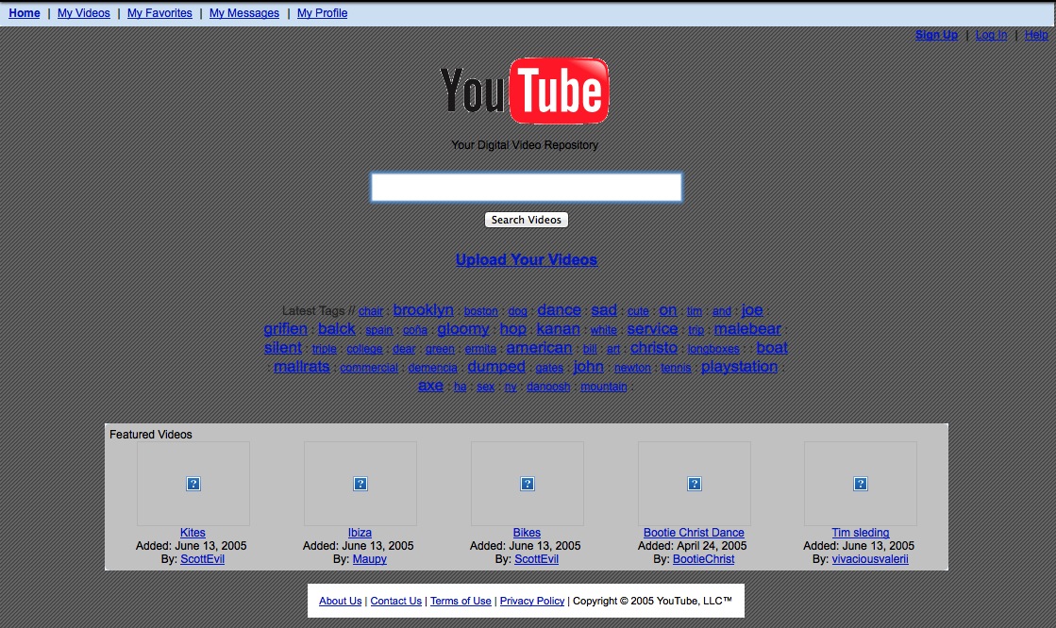The image size is (1056, 628).
Task: Select the service tag
Action: (x=653, y=328)
